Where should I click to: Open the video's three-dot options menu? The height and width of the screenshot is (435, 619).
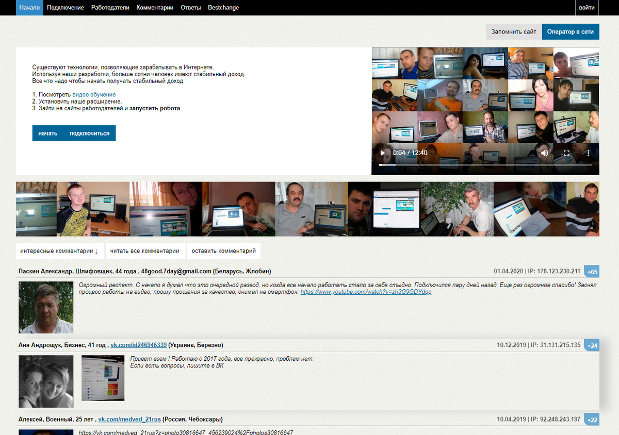click(588, 153)
